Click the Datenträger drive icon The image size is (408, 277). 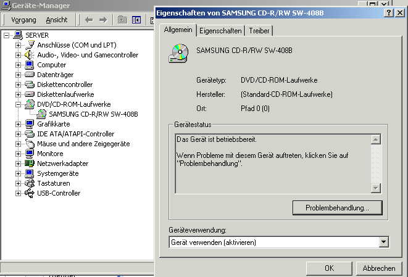pos(30,75)
